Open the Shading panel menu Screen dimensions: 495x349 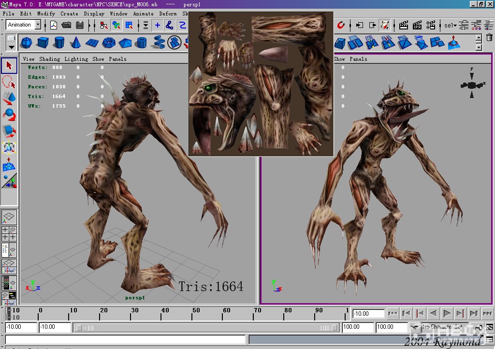(x=49, y=59)
